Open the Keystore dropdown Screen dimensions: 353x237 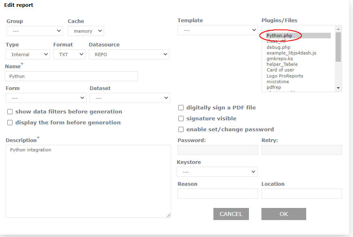click(217, 172)
